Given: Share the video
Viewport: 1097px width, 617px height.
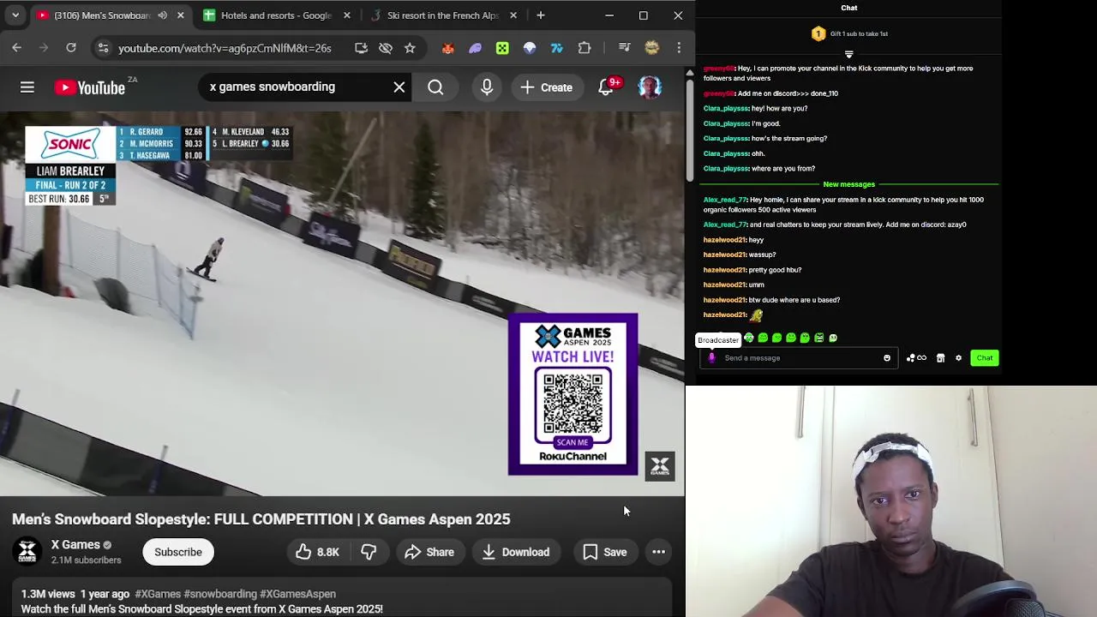Looking at the screenshot, I should (429, 552).
